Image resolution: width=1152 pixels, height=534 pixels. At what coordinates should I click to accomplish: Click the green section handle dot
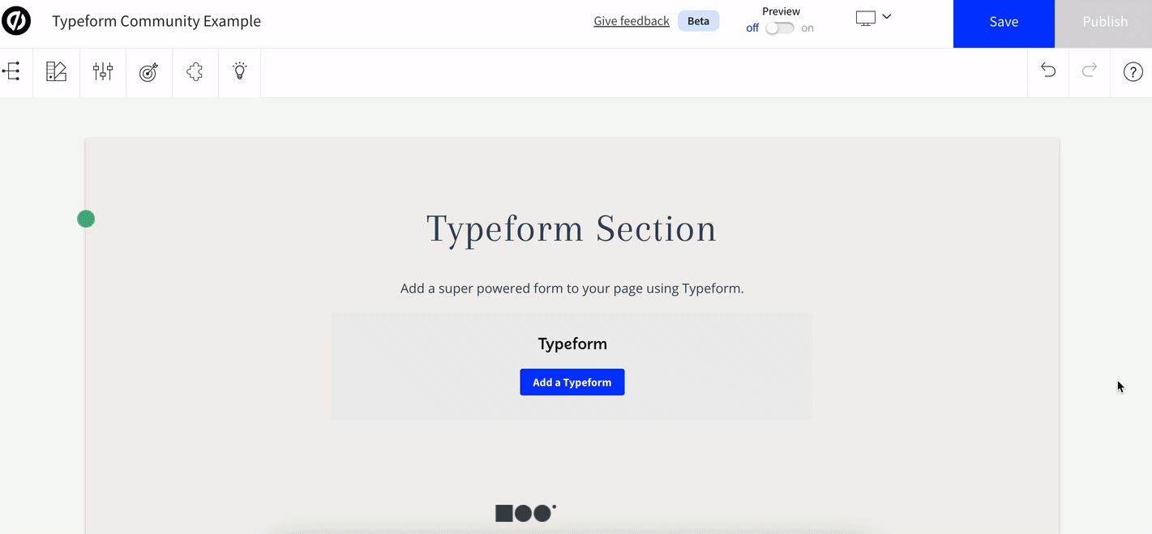click(86, 219)
